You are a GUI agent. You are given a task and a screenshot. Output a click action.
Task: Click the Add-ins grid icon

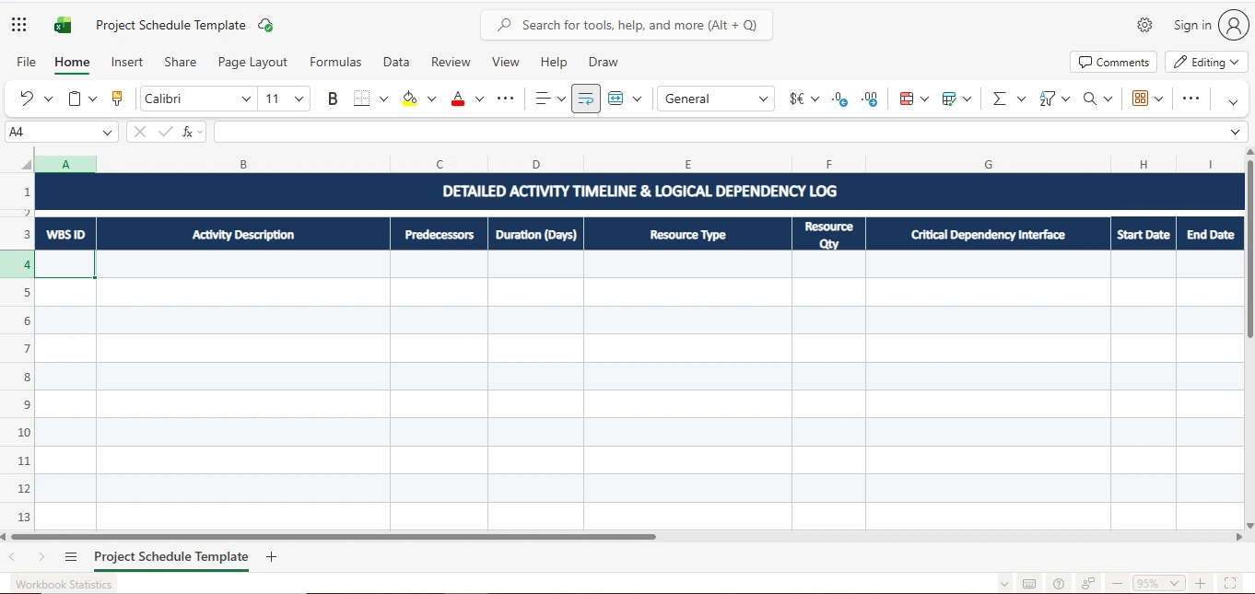click(x=1140, y=99)
